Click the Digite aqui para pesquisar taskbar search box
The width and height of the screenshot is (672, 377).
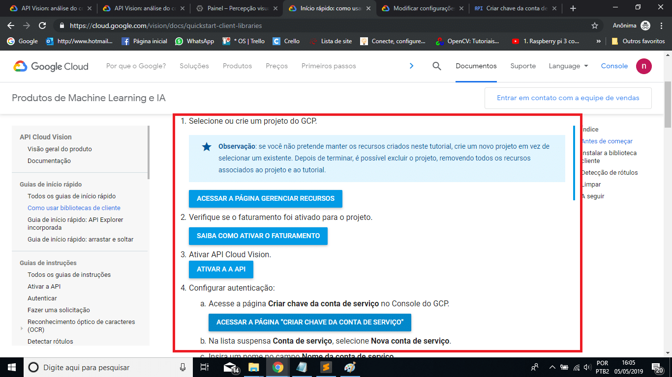tap(108, 367)
